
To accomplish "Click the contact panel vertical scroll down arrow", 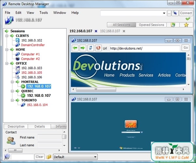I will point(64,145).
